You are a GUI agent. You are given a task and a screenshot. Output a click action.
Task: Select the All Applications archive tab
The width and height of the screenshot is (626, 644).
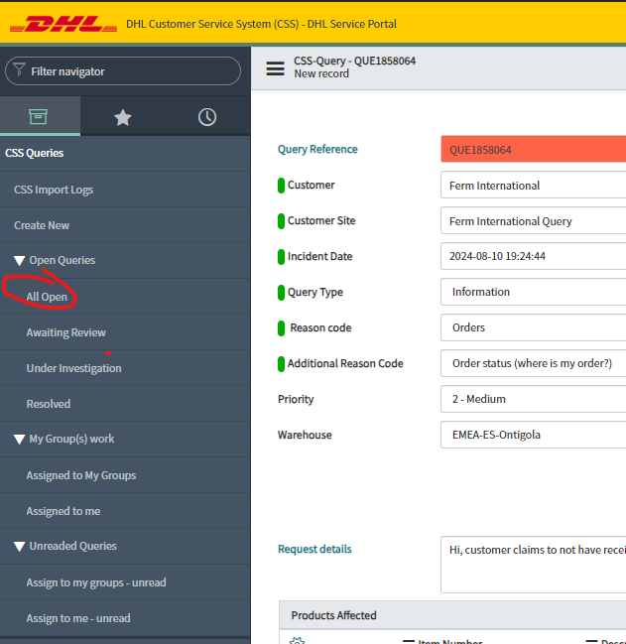click(38, 117)
